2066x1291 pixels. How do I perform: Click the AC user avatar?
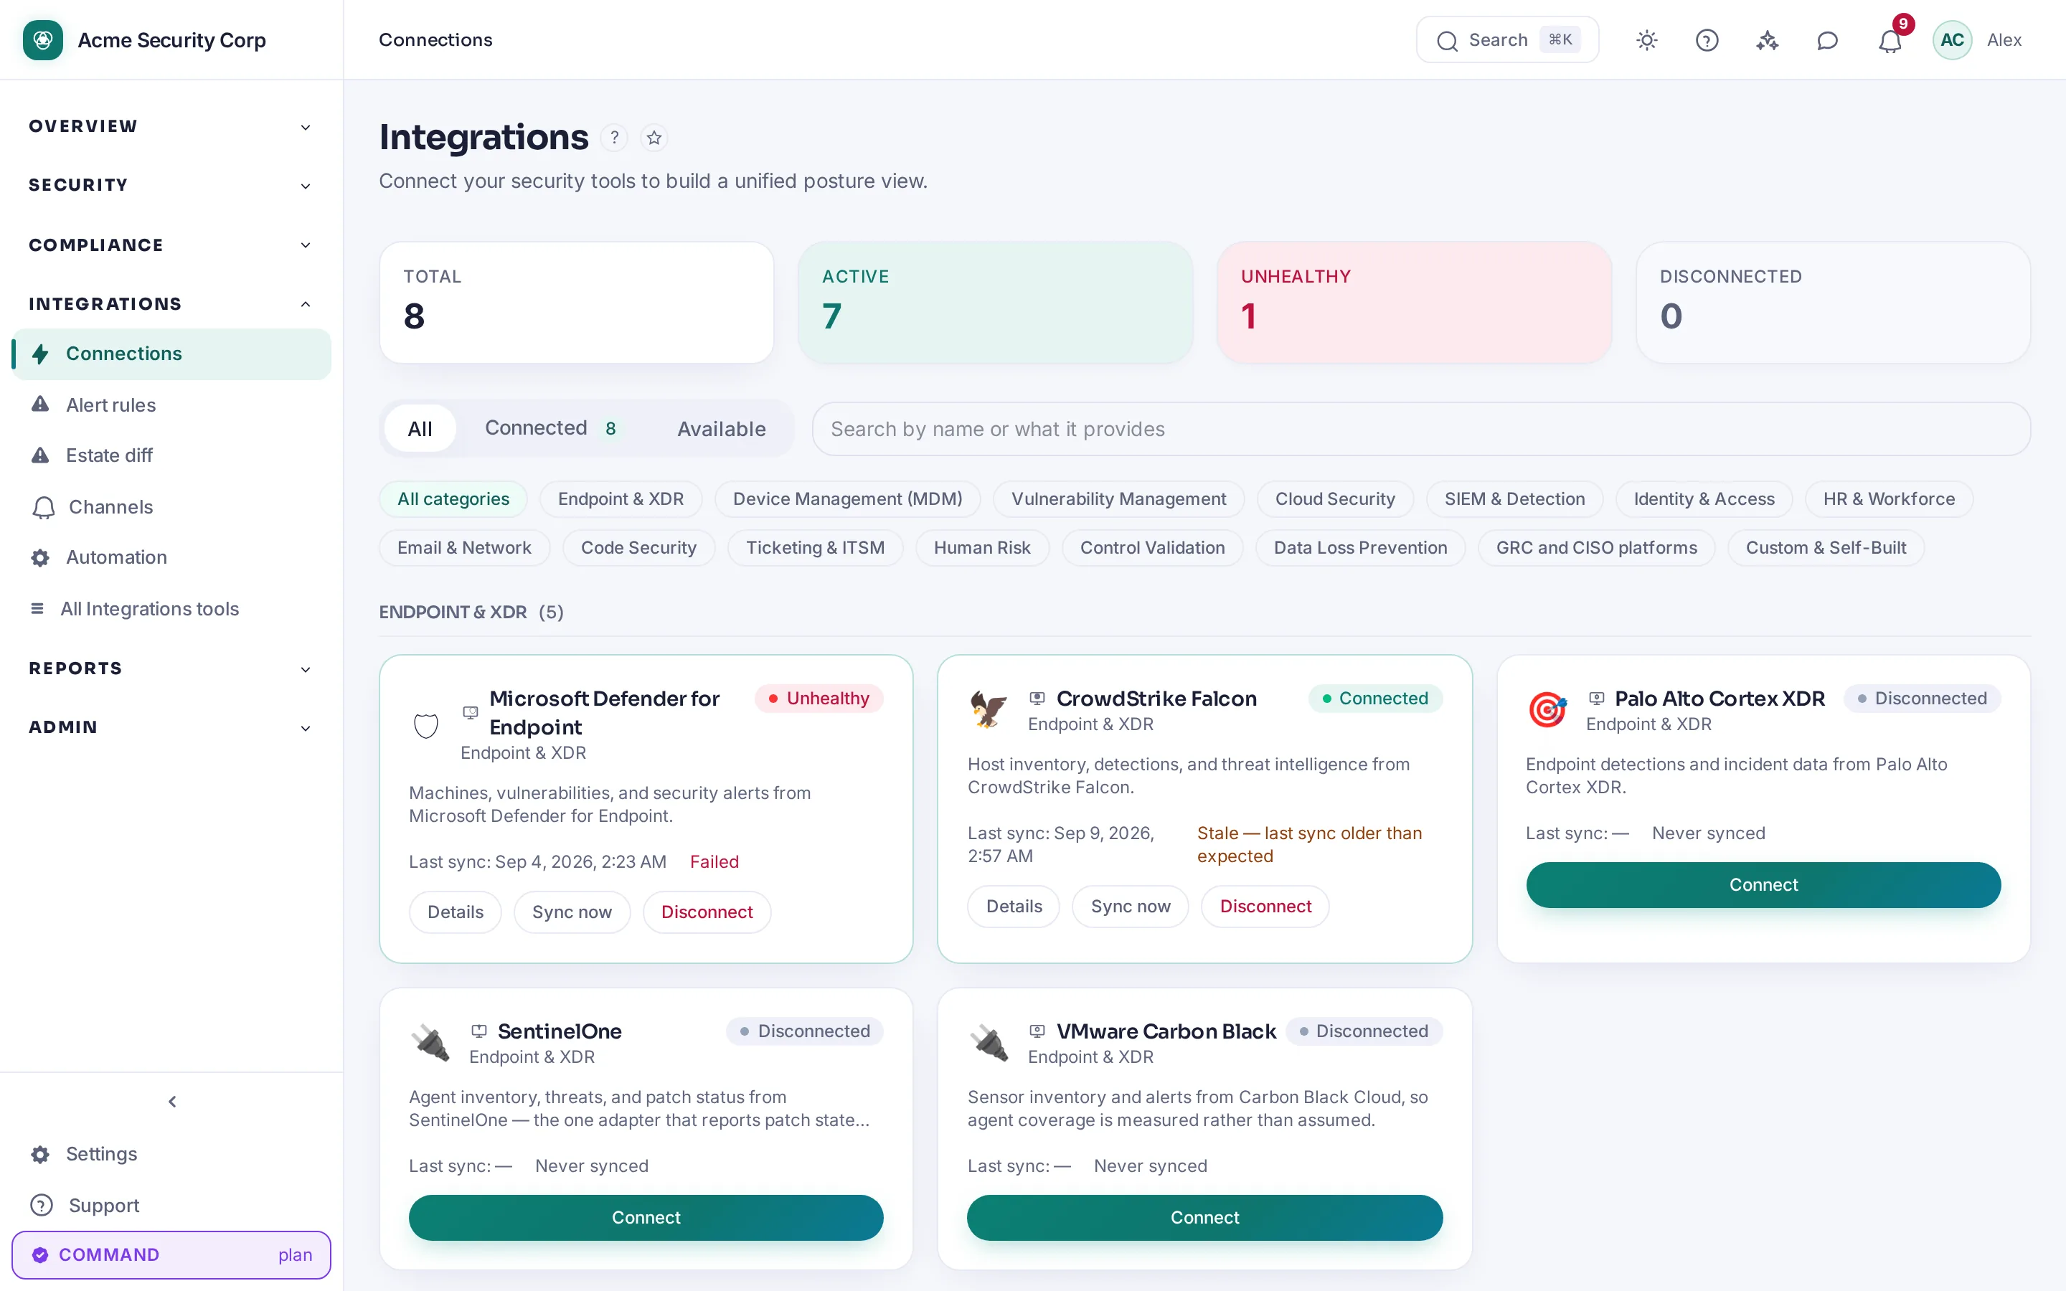pos(1952,40)
